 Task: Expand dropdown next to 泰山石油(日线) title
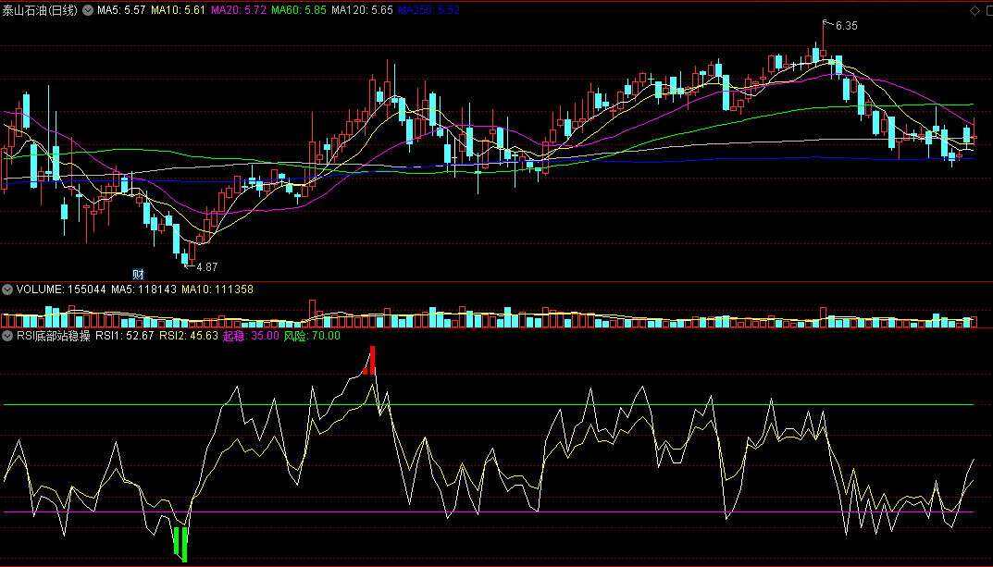[x=88, y=10]
